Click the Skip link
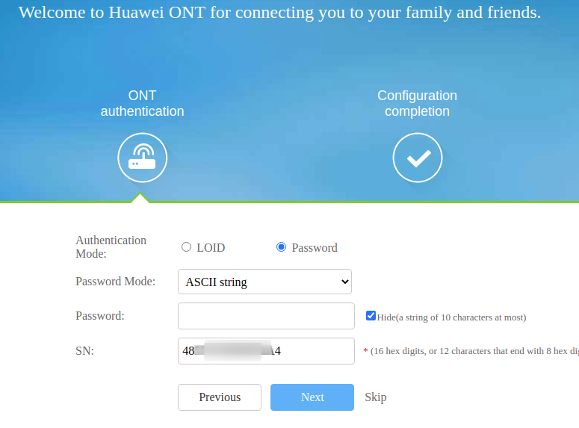 pos(376,397)
